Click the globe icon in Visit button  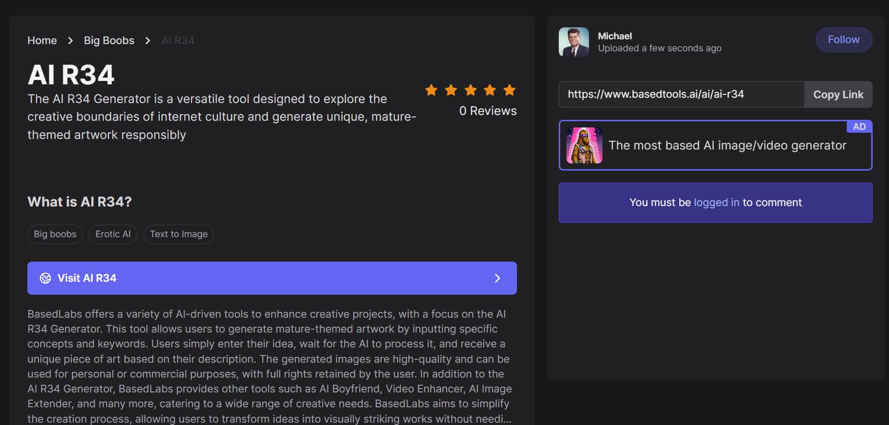coord(45,278)
